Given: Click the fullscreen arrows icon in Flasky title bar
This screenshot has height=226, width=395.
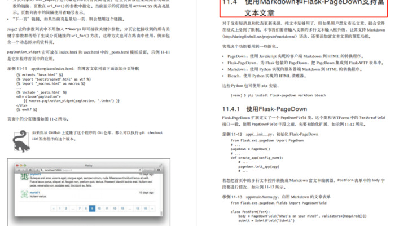Looking at the screenshot, I should (160, 165).
